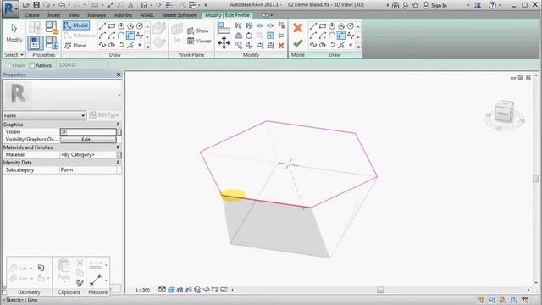Choose the Pick Lines tool beside Plane
This screenshot has width=542, height=305.
[130, 45]
